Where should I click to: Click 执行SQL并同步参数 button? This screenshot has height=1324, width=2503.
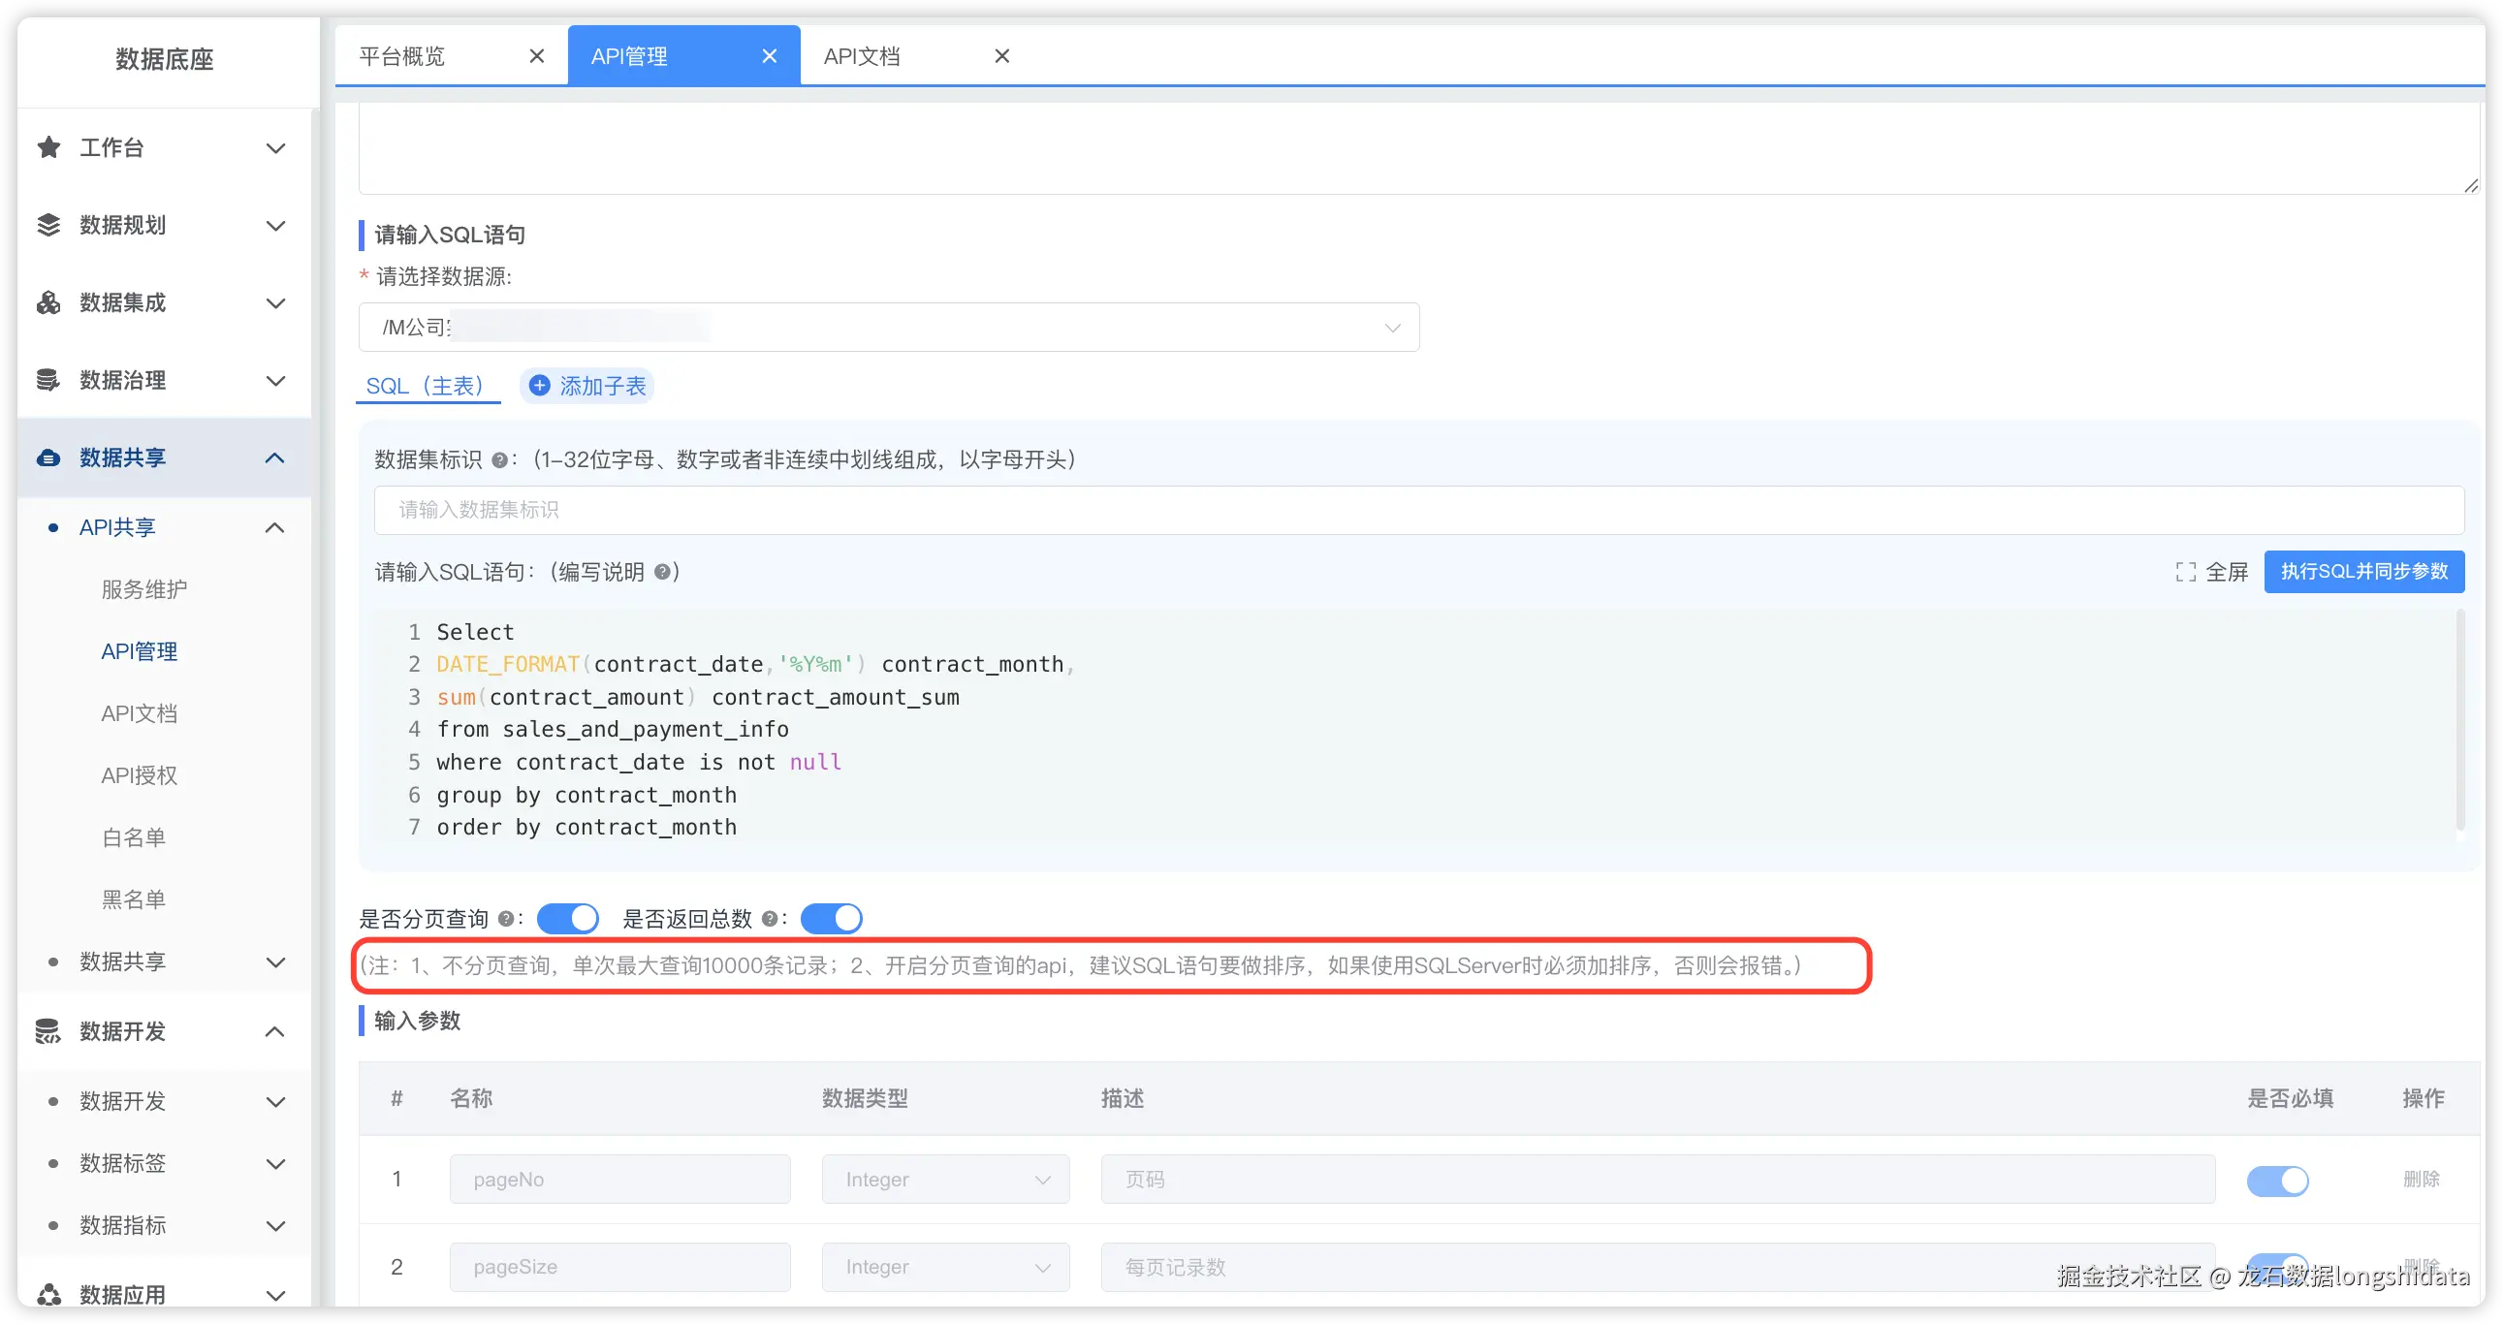pyautogui.click(x=2363, y=571)
